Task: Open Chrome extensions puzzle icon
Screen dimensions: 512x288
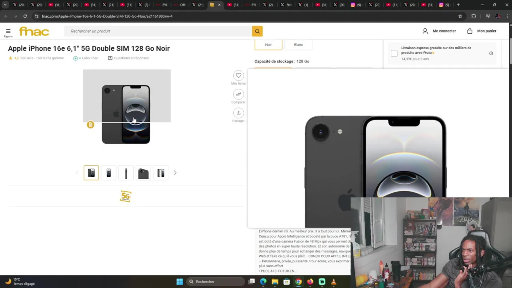Action: click(x=474, y=16)
